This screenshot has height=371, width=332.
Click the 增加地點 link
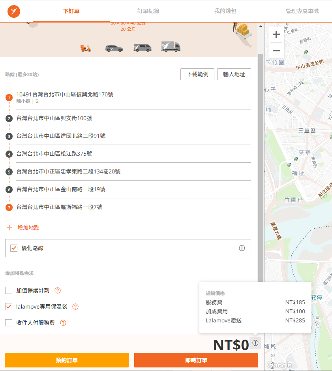(28, 228)
